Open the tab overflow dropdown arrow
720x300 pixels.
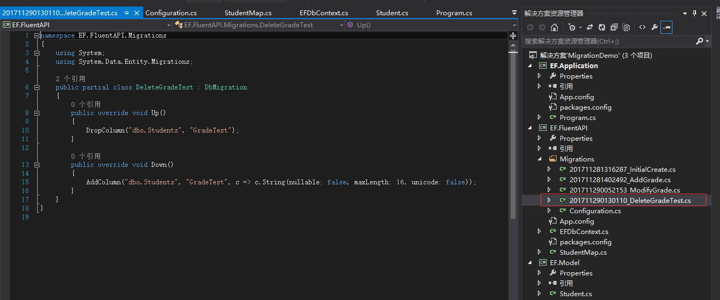514,13
